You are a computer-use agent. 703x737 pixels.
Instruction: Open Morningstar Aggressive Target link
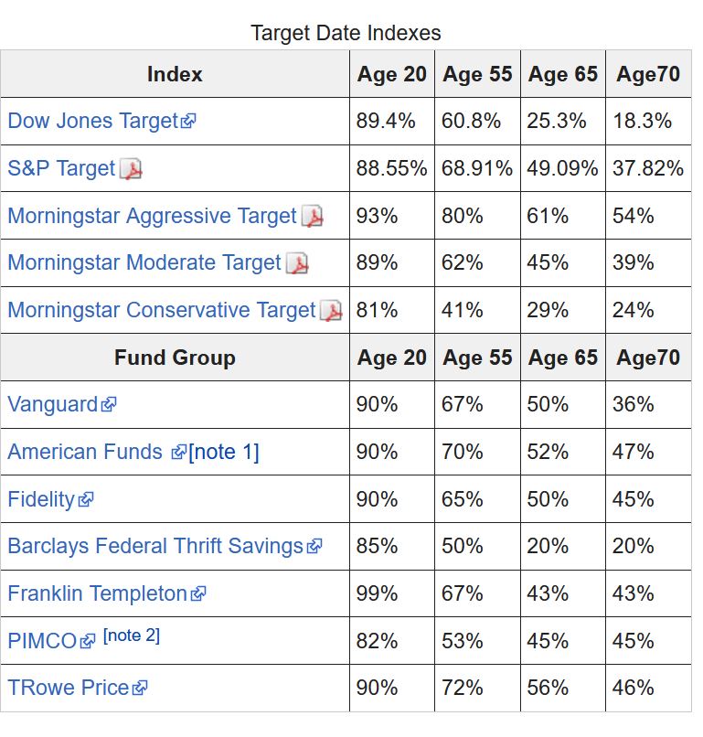pos(152,216)
